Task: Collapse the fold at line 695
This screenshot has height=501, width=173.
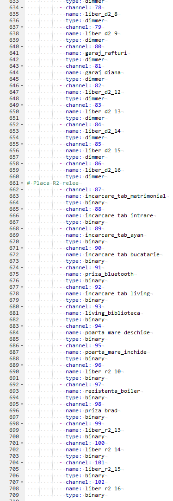Action: click(22, 404)
